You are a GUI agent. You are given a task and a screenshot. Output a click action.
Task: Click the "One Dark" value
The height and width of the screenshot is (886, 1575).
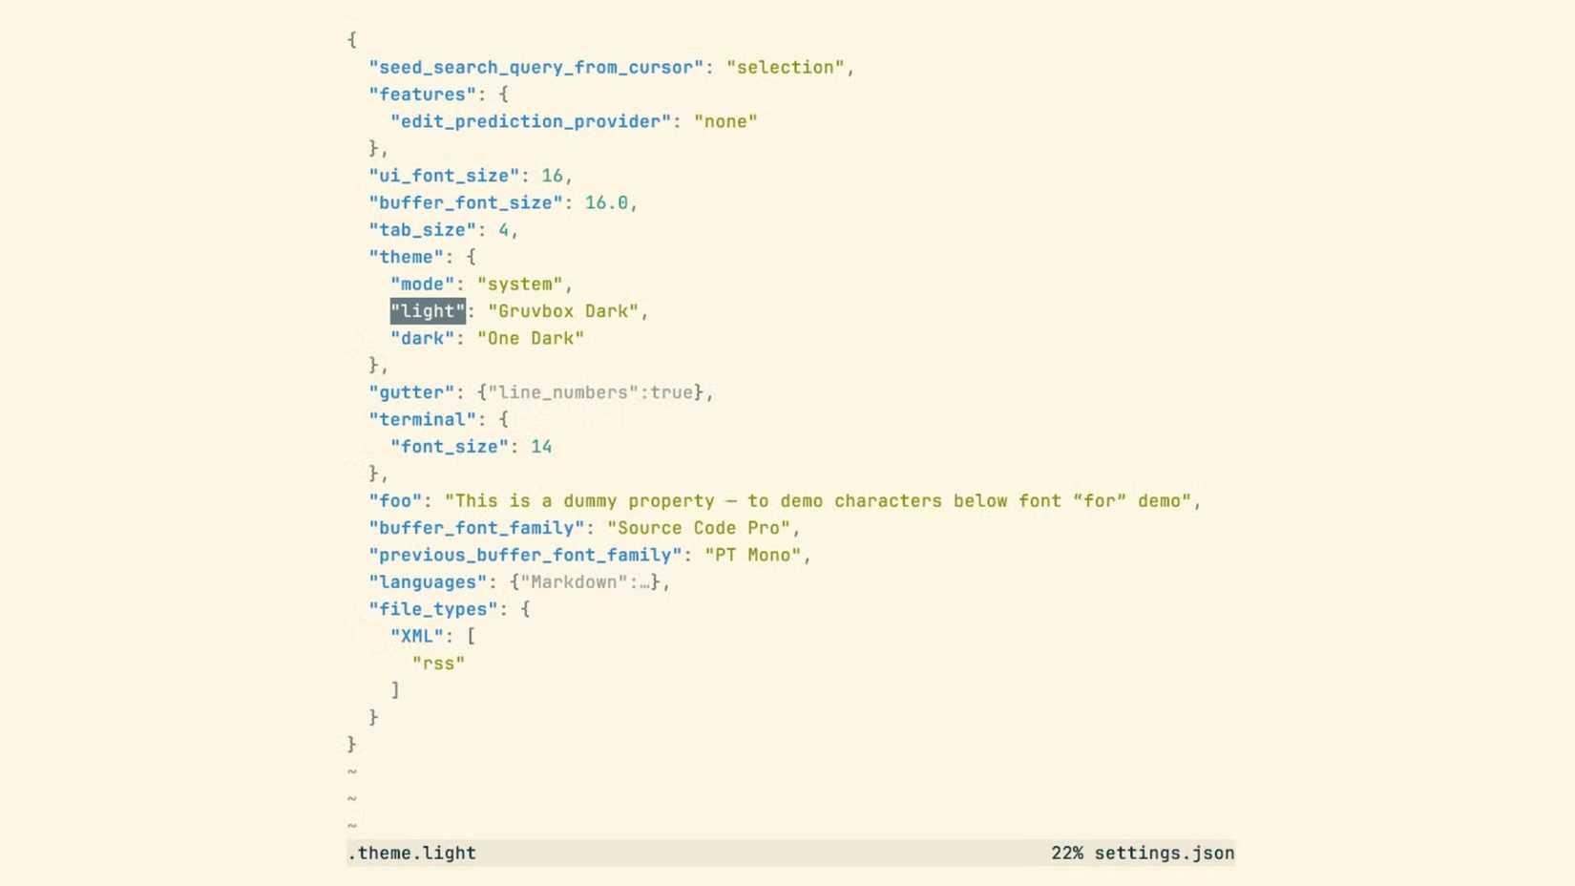(x=530, y=338)
